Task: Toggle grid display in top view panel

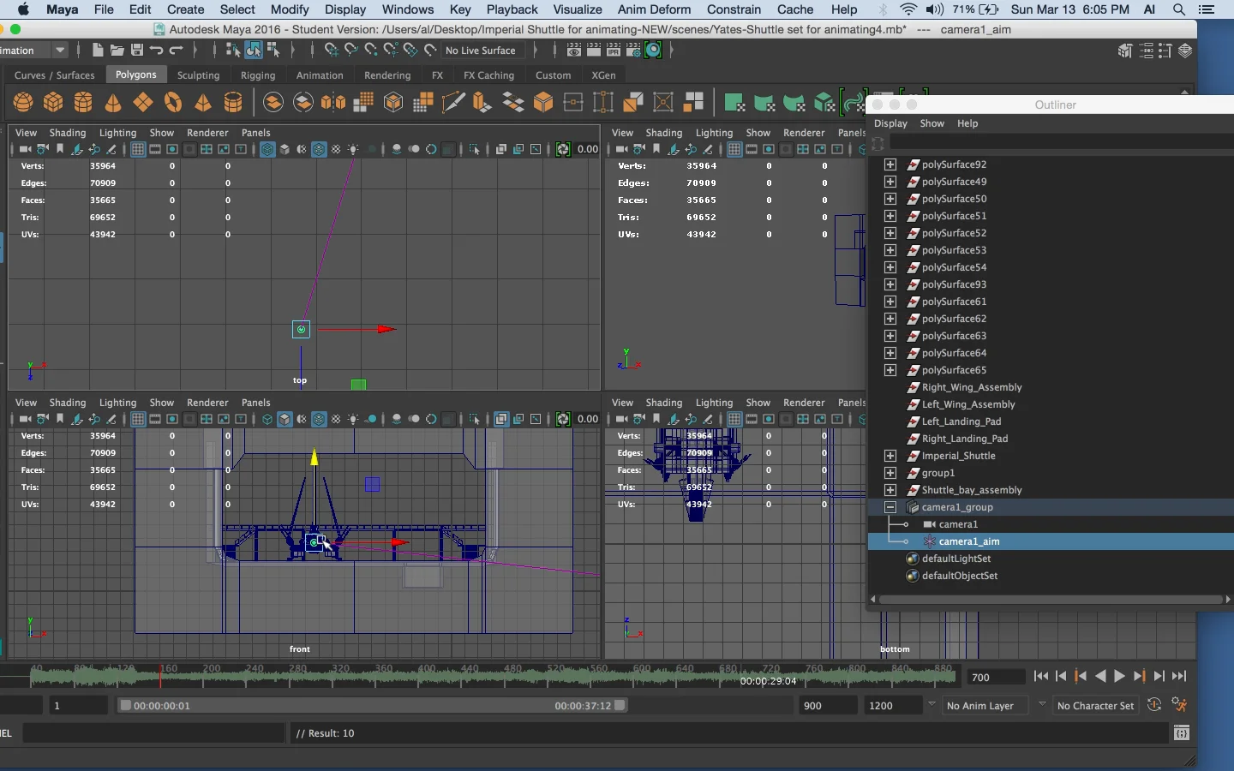Action: [138, 149]
